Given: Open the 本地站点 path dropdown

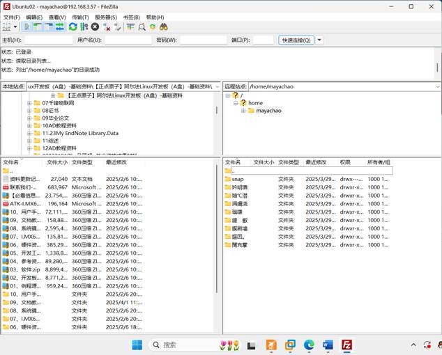Looking at the screenshot, I should [x=217, y=87].
